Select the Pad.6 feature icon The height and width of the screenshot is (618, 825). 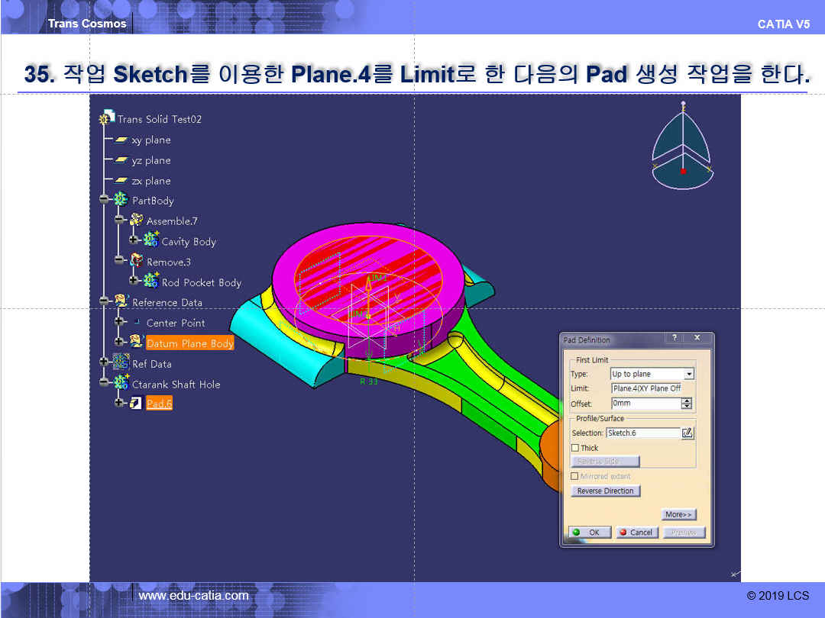135,404
